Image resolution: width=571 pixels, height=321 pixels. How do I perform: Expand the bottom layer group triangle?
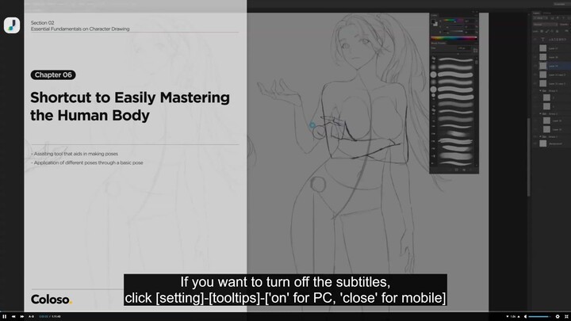tap(540, 137)
